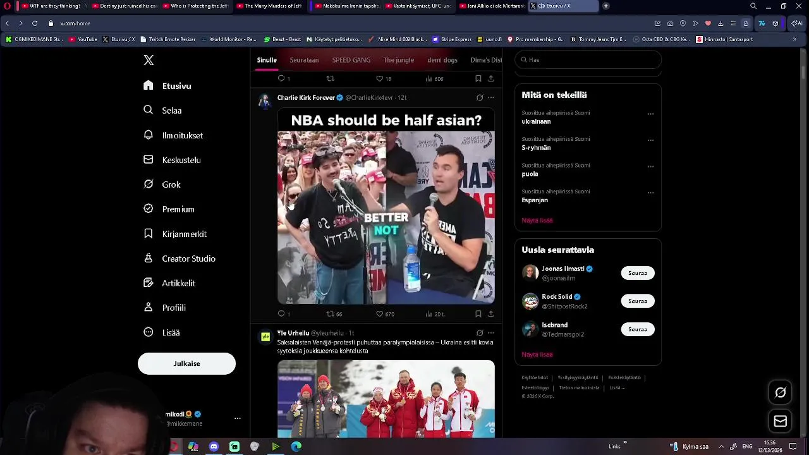Open the floating messages envelope button
The height and width of the screenshot is (455, 809).
click(x=781, y=422)
